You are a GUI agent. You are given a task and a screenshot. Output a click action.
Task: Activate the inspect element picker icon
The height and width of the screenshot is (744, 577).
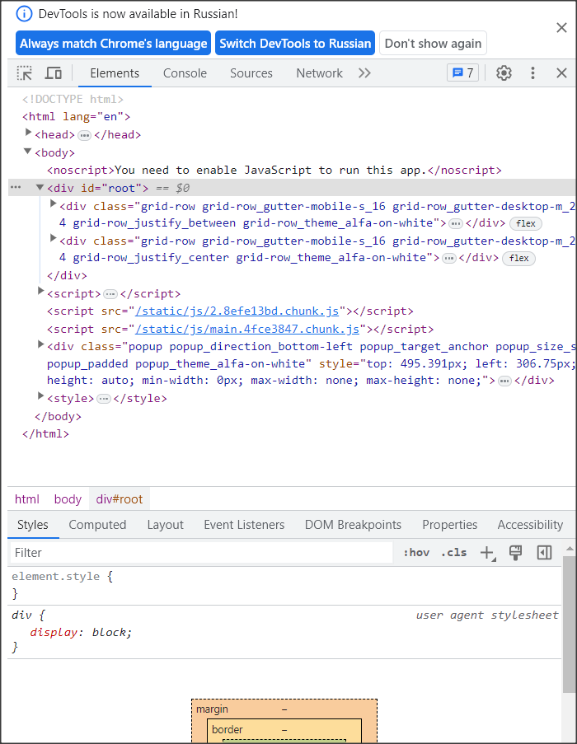(24, 73)
